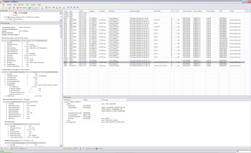Click the New document toolbar icon
The image size is (251, 153).
[x=3, y=8]
